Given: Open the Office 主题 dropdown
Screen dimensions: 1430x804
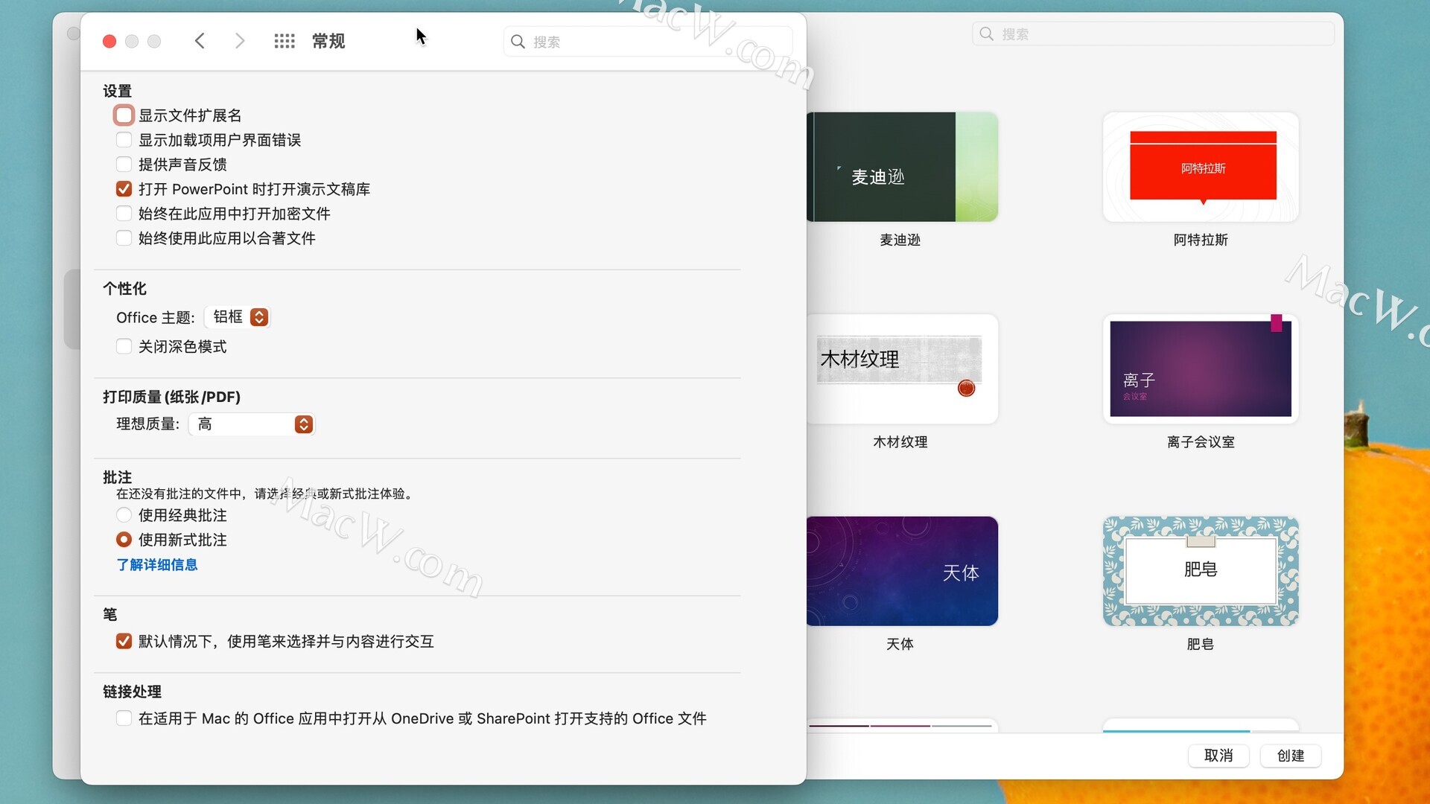Looking at the screenshot, I should point(237,317).
